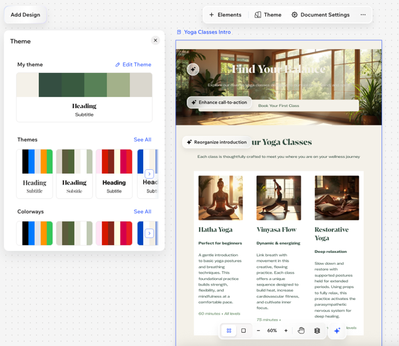Click the Add Design button

(25, 14)
